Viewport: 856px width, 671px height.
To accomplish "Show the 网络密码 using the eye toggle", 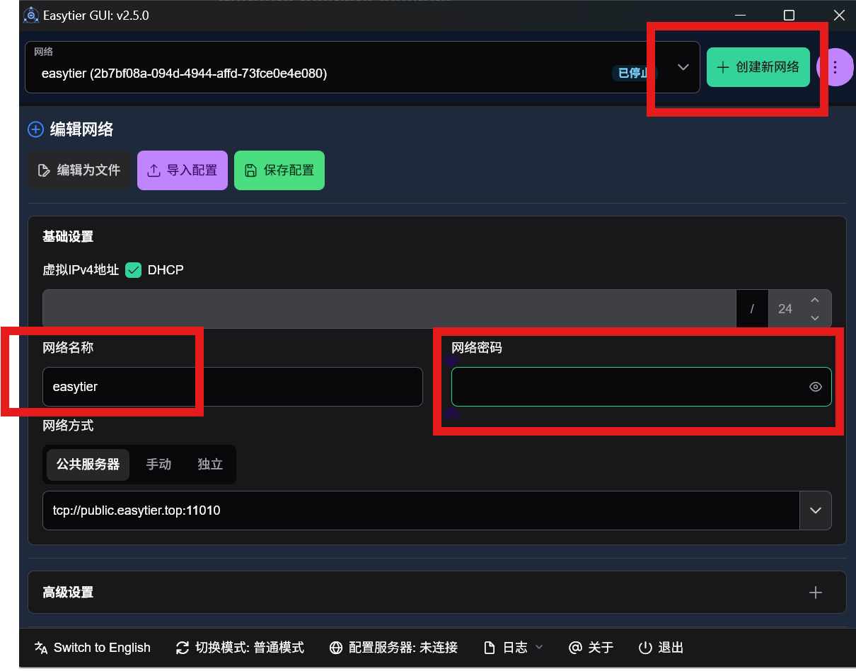I will coord(816,387).
